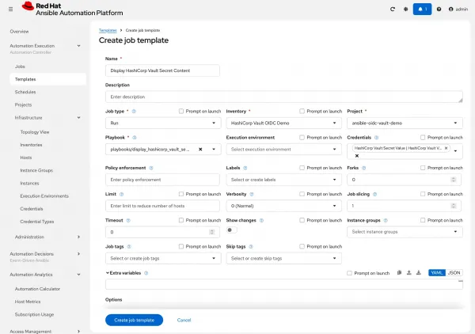
Task: Open the Select instance groups dropdown
Action: coord(405,232)
